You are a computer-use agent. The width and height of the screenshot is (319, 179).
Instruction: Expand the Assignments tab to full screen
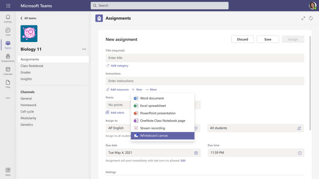click(303, 18)
